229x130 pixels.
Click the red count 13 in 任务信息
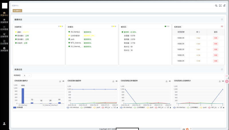(x=222, y=27)
